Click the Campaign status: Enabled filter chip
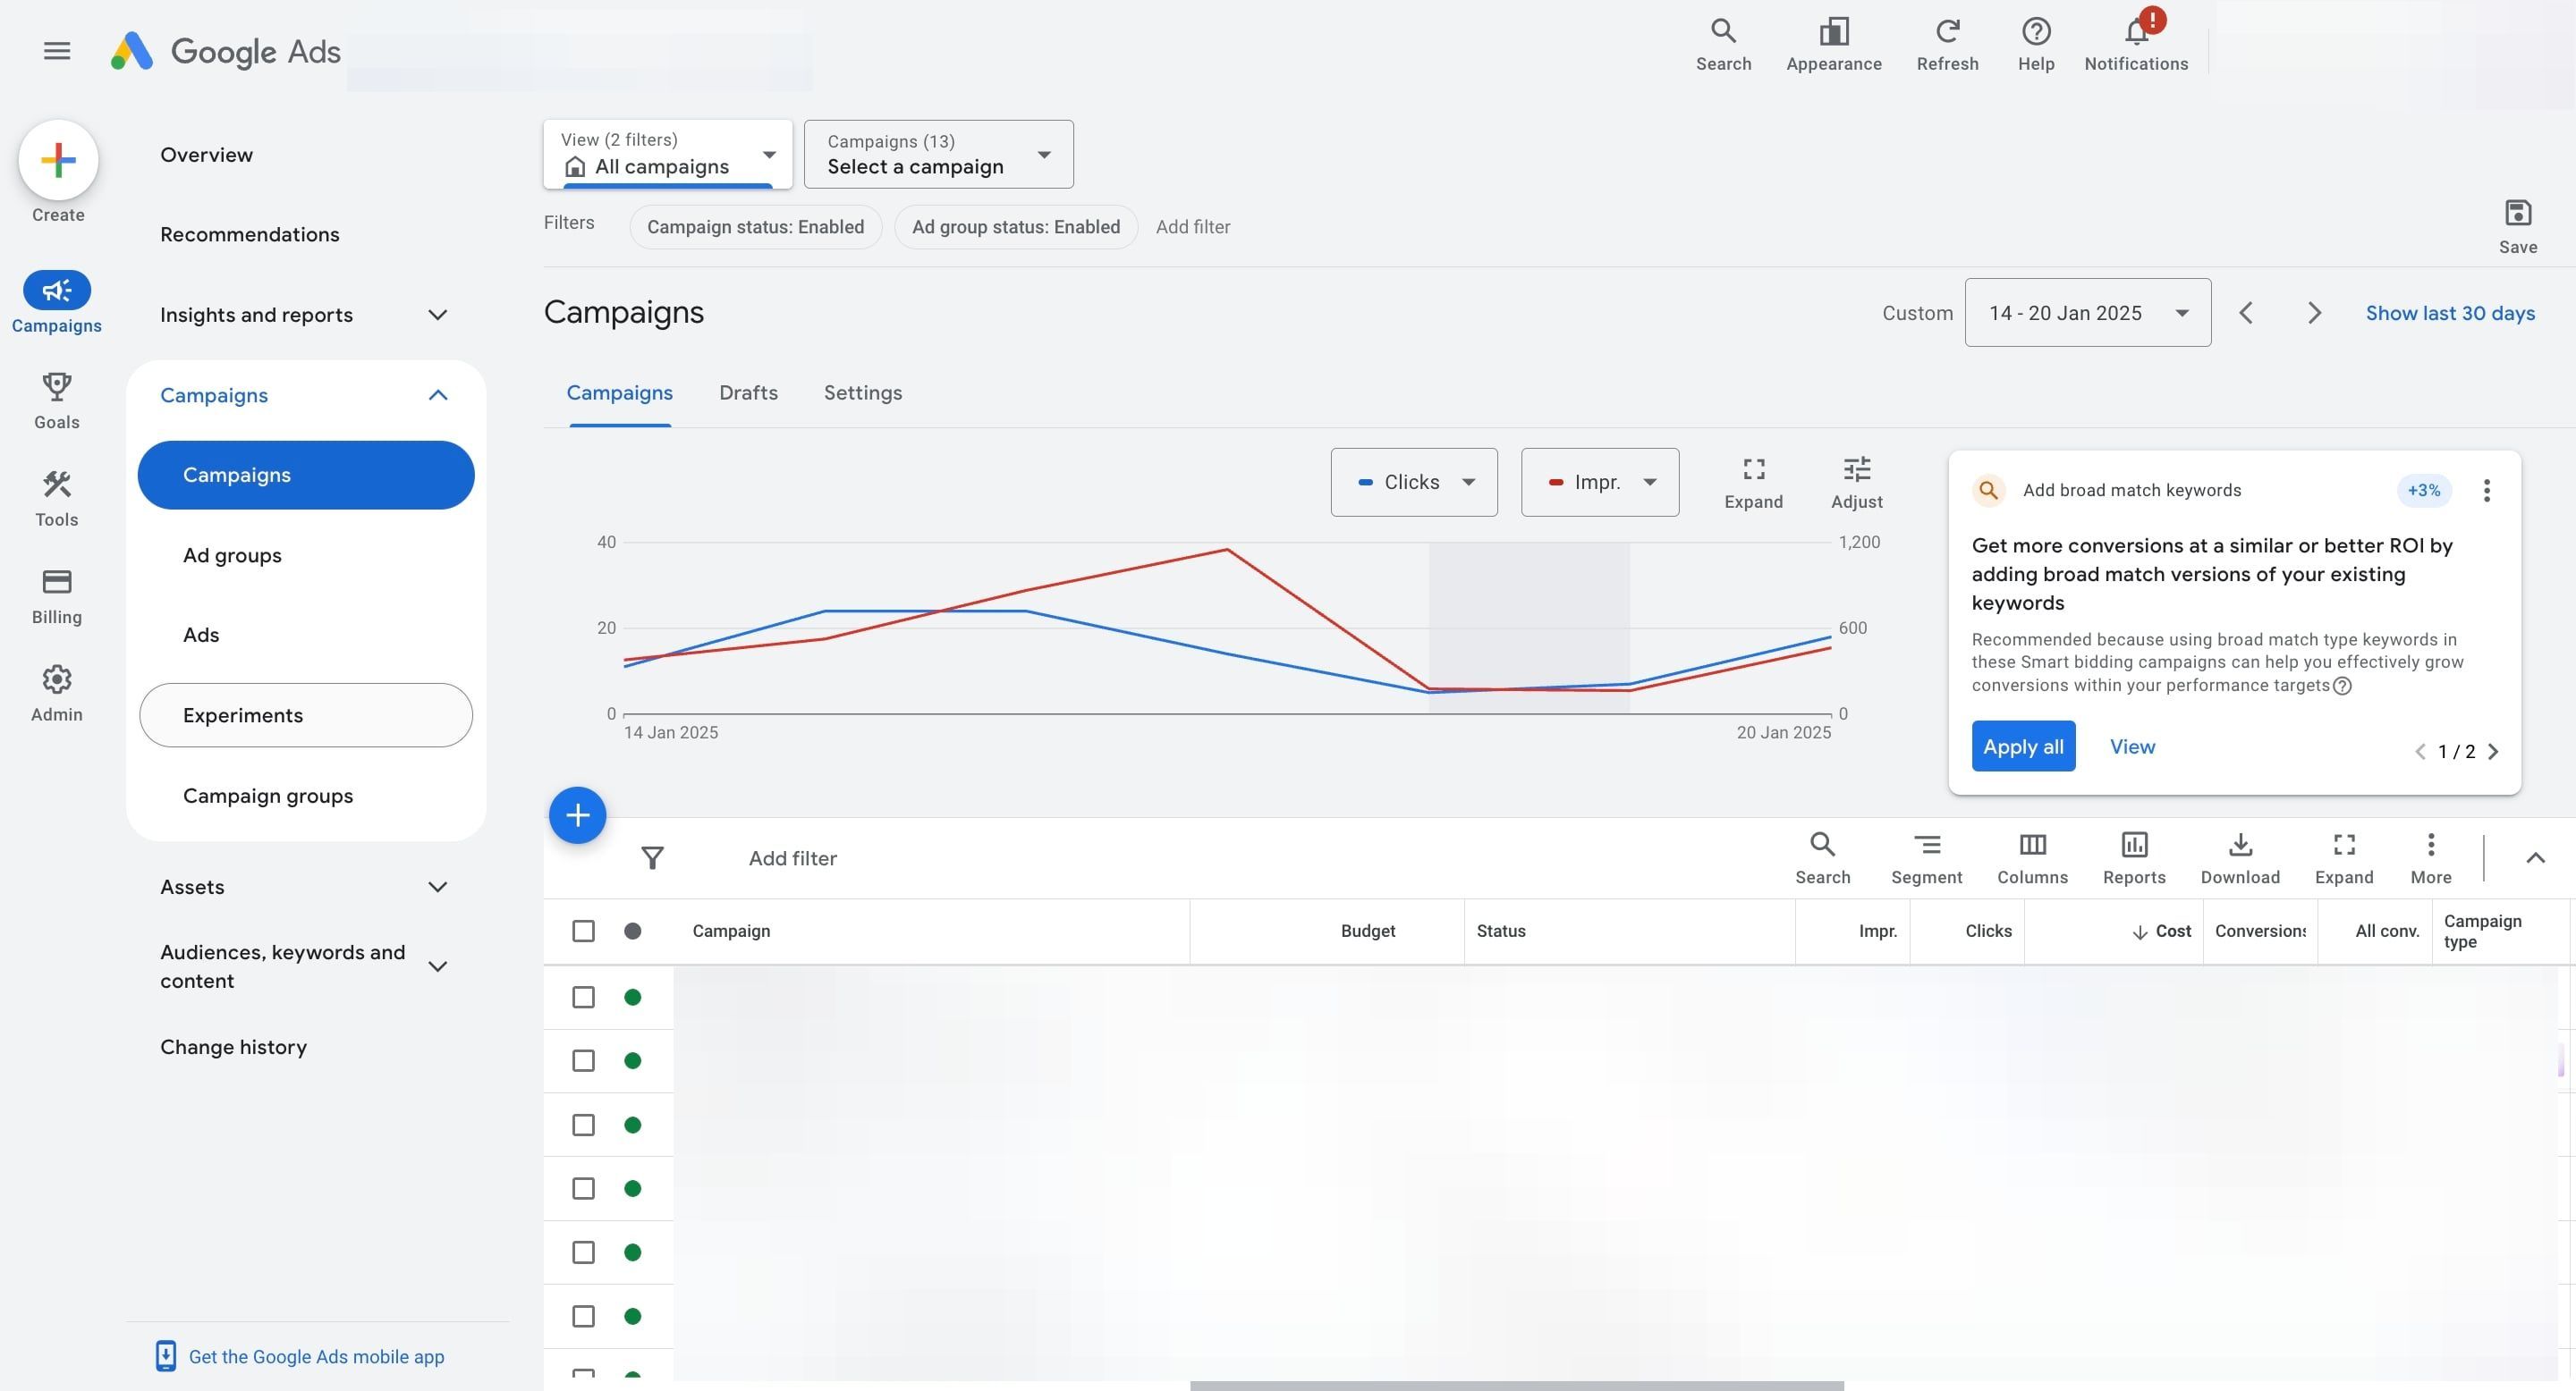 tap(755, 227)
